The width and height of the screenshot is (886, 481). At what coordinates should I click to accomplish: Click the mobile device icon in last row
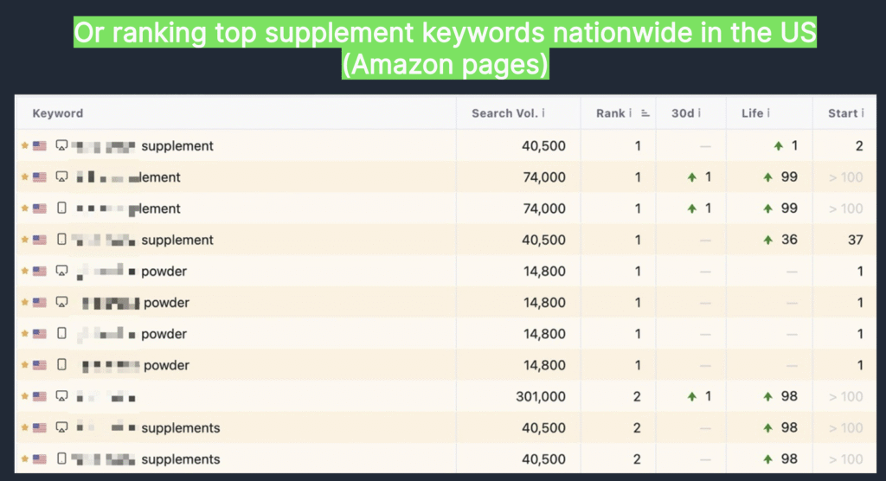point(61,459)
